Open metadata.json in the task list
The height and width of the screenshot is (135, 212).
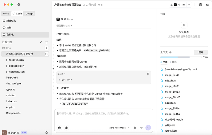15,72
